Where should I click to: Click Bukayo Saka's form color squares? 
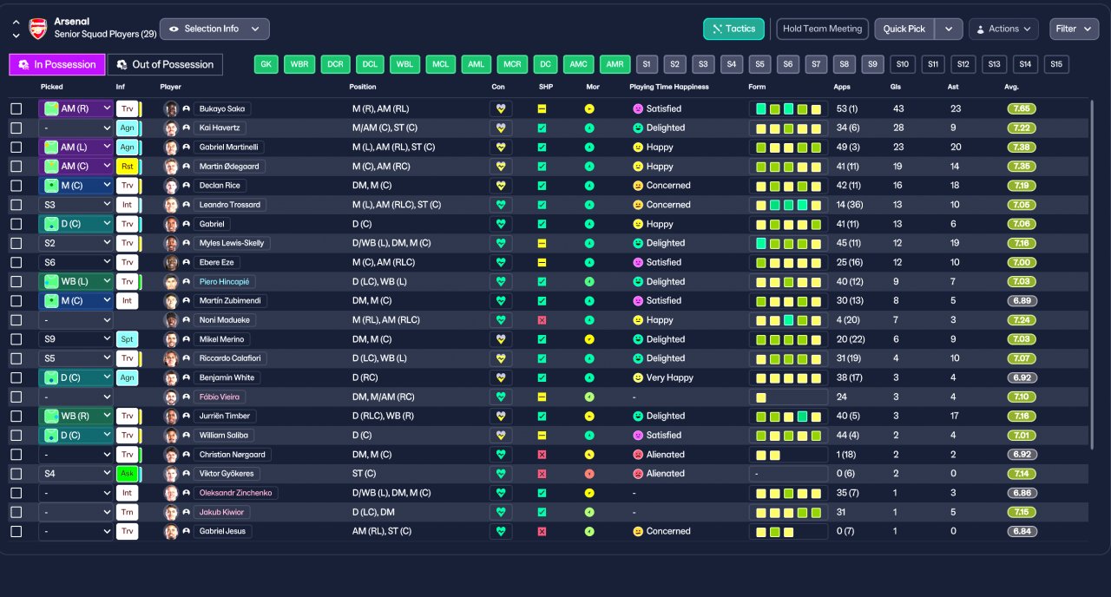[x=788, y=109]
